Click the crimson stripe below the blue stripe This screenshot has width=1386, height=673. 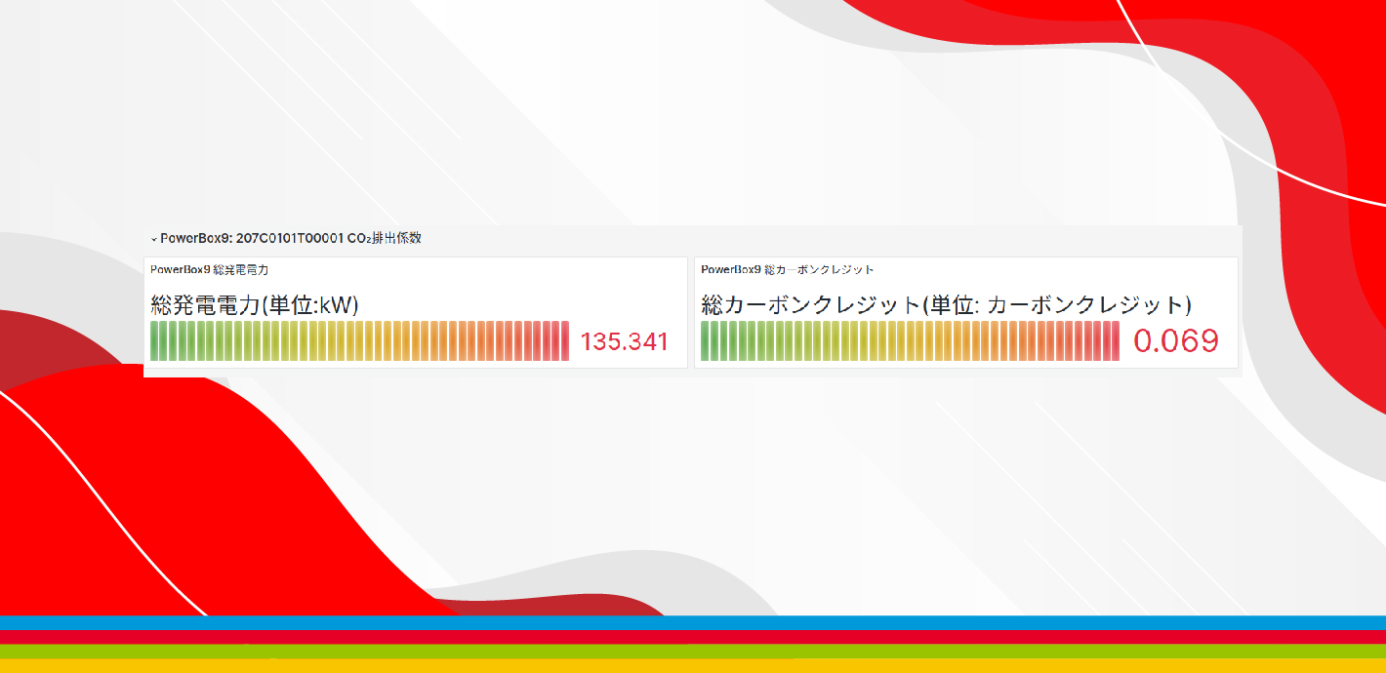coord(693,637)
